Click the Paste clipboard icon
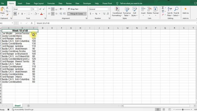Viewport: 197px width, 111px height. click(2, 10)
